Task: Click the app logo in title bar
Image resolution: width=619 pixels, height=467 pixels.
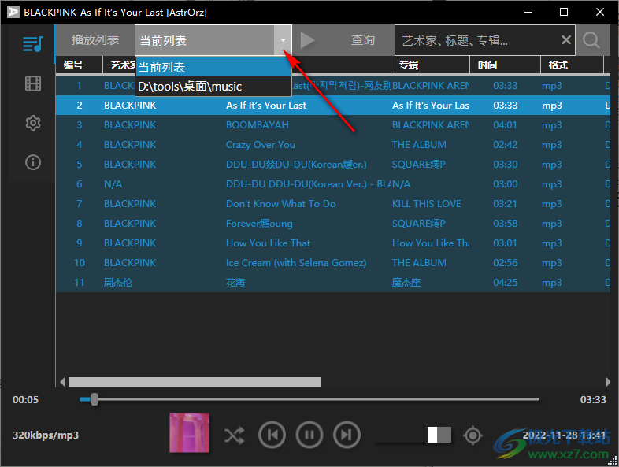Action: (x=13, y=12)
